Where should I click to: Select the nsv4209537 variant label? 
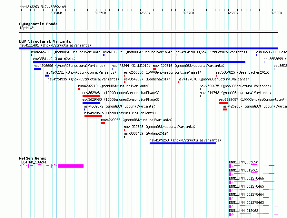coord(255,106)
